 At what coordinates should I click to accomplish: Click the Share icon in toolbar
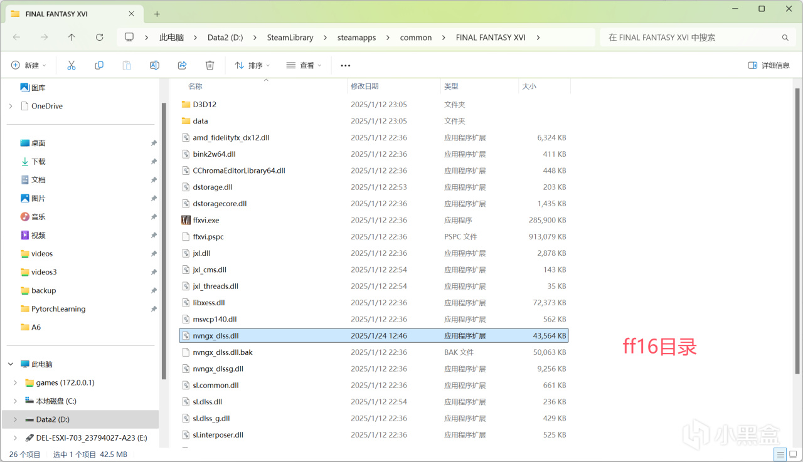tap(183, 65)
